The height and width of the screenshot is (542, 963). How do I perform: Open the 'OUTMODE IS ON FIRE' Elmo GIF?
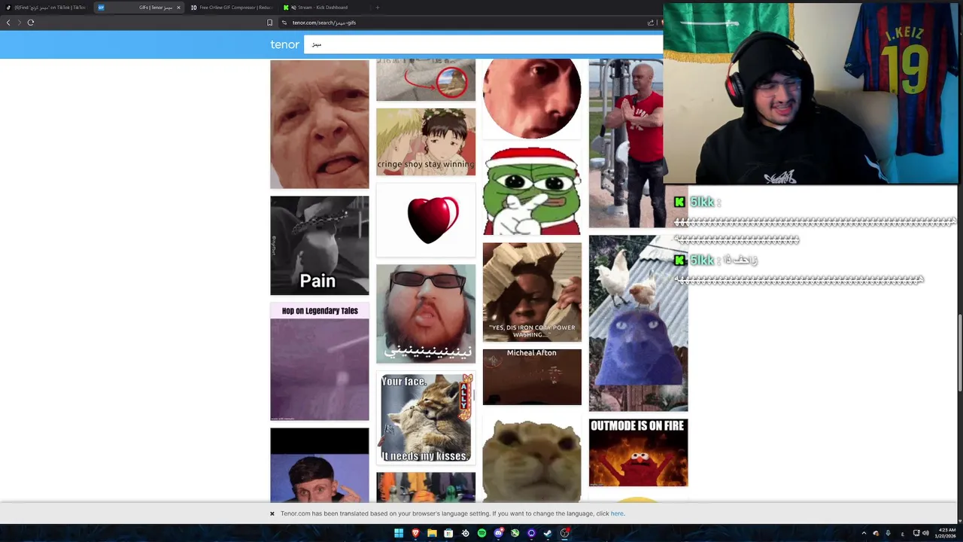click(638, 452)
